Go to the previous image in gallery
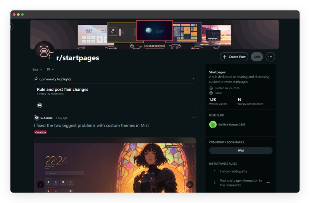Viewport: 310px width, 203px height. 41,184
